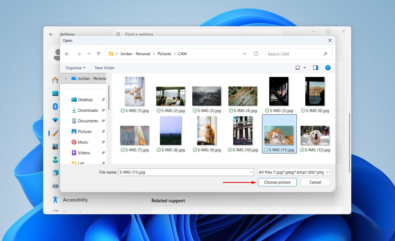Viewport: 395px width, 241px height.
Task: Click the pin icon next to Downloads
Action: tap(103, 110)
